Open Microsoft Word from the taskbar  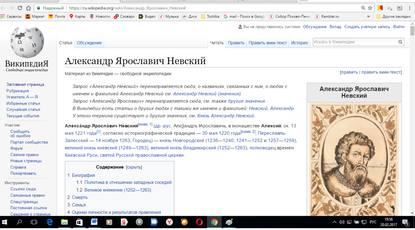point(94,222)
